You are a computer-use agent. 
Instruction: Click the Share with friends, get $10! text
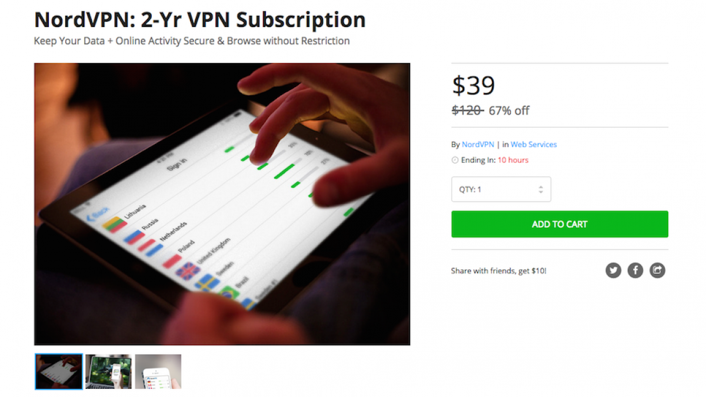tap(499, 271)
